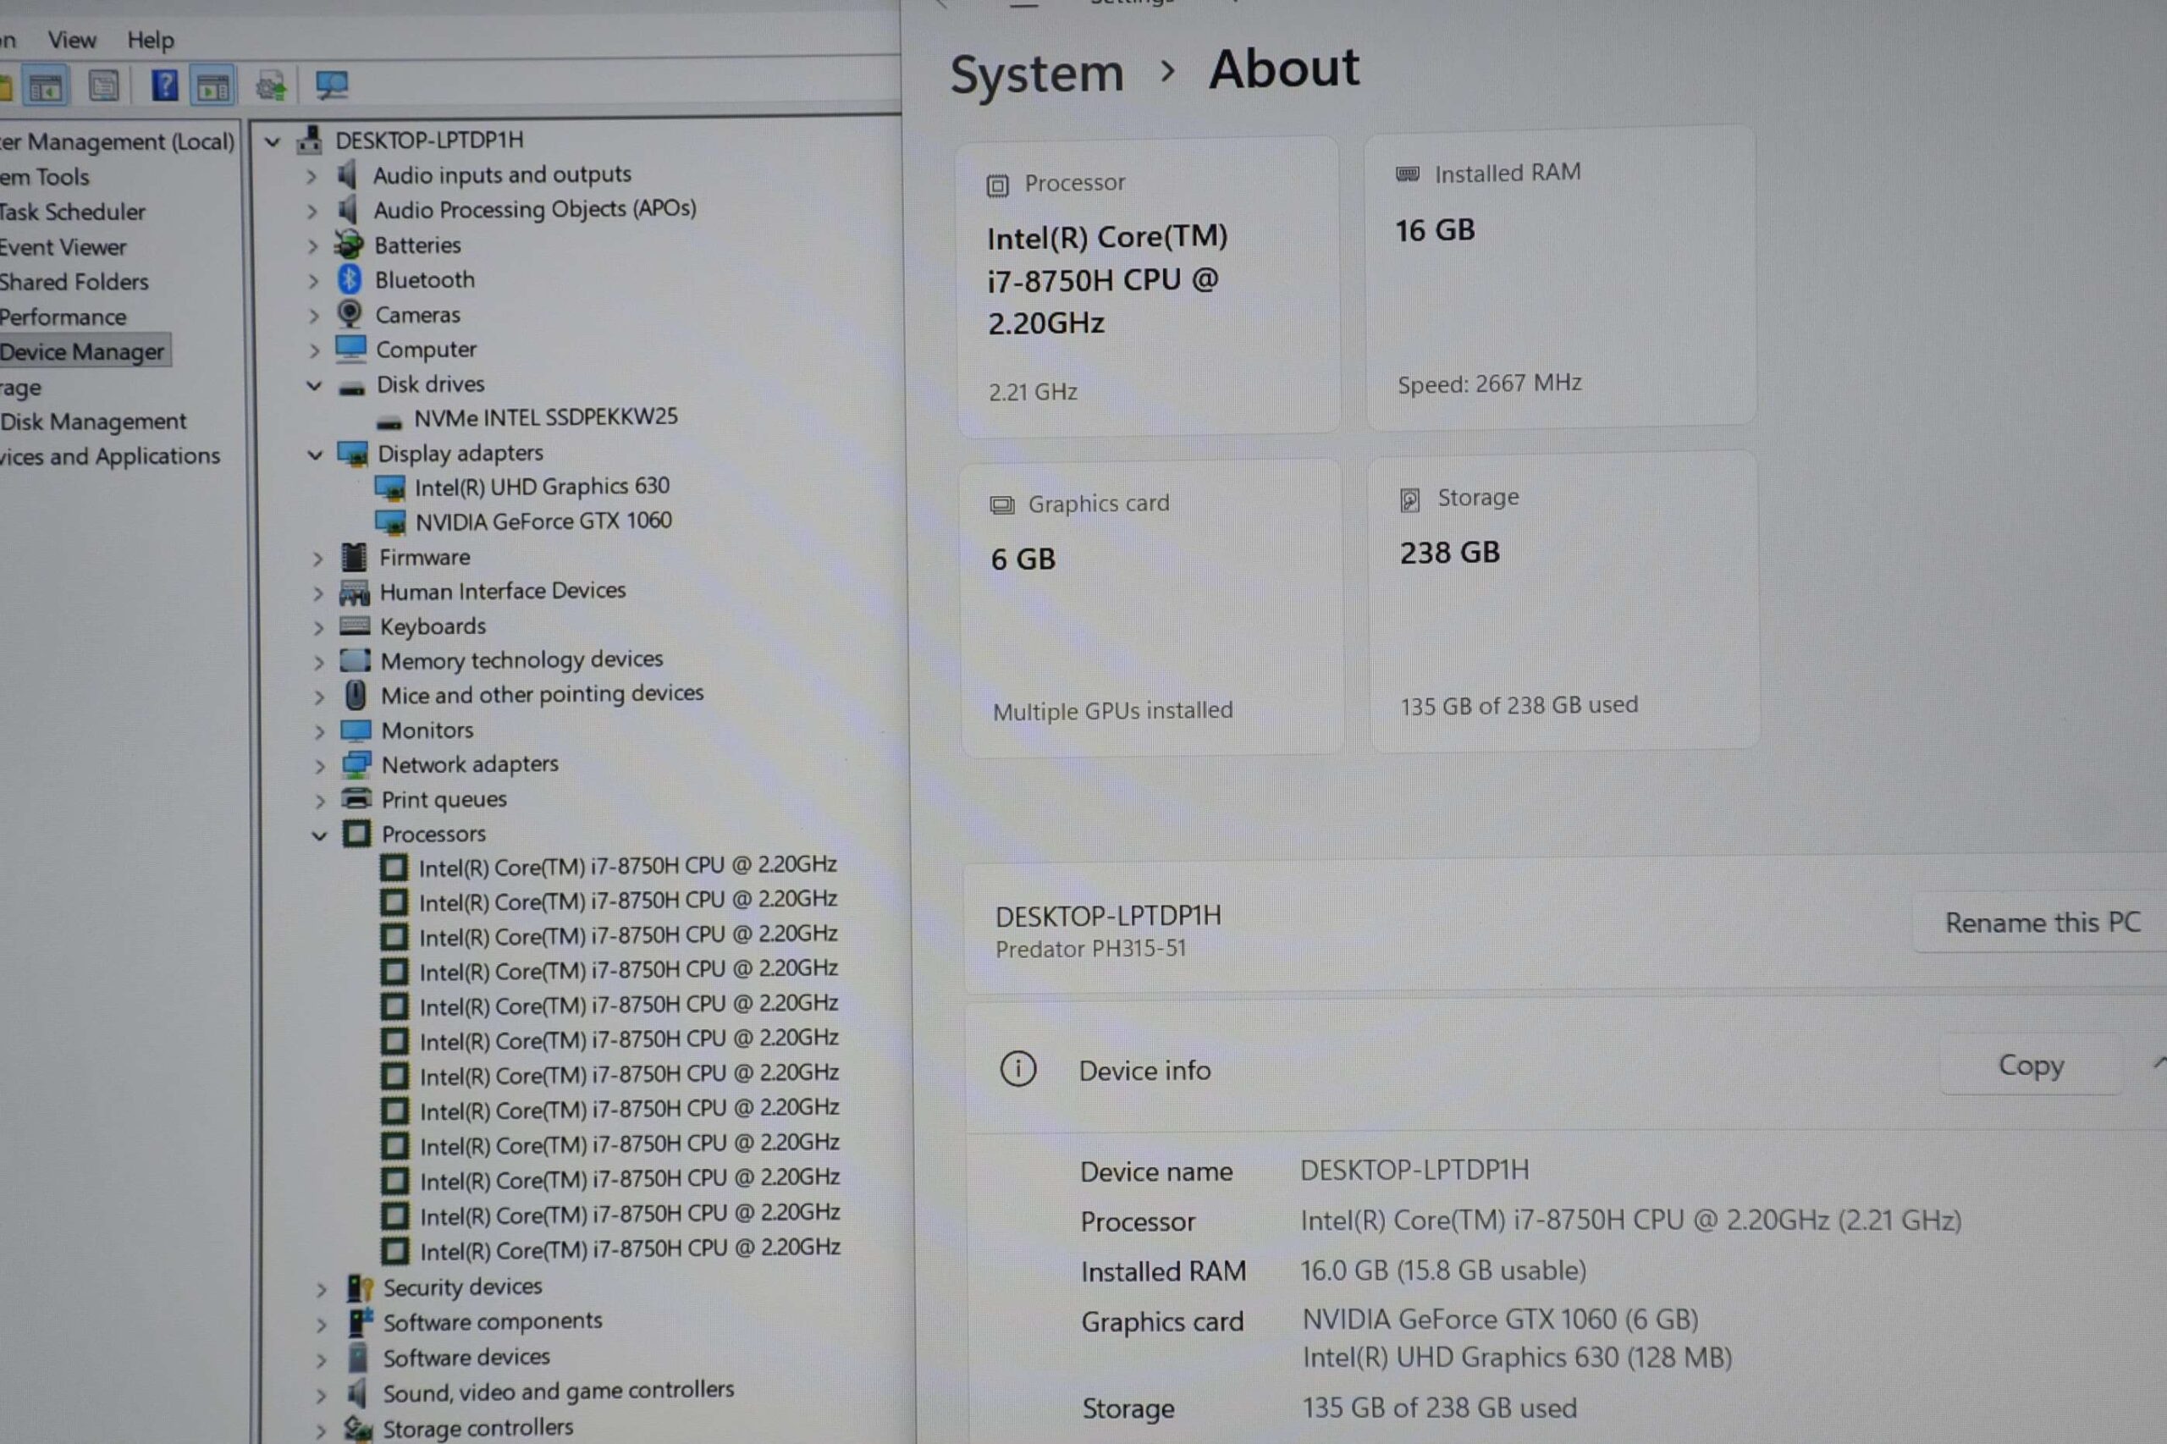Click the icon on the Graphics card tile

tap(1002, 504)
